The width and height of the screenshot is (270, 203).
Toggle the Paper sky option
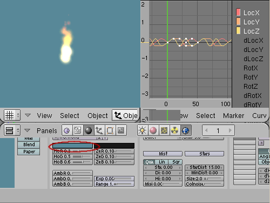click(x=29, y=152)
